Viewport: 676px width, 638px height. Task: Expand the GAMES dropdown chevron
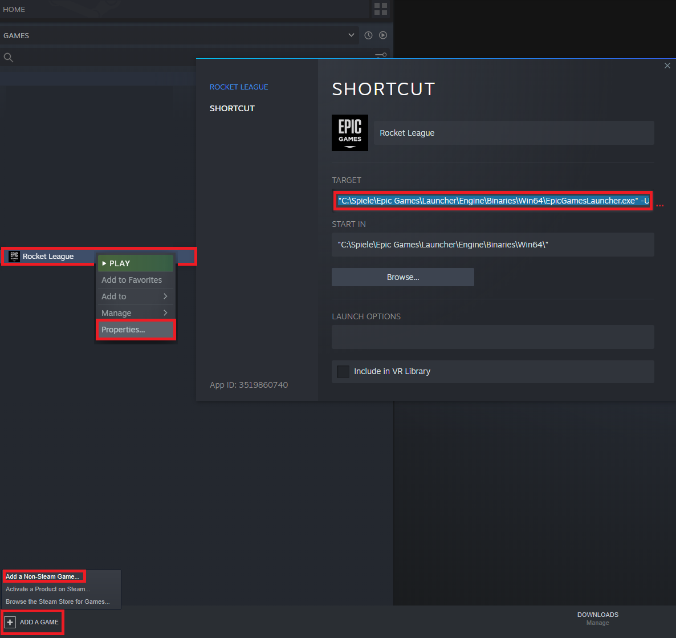coord(351,35)
